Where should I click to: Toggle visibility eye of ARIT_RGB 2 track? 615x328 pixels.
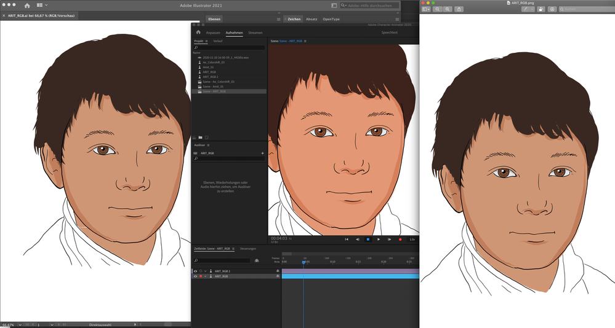(196, 271)
